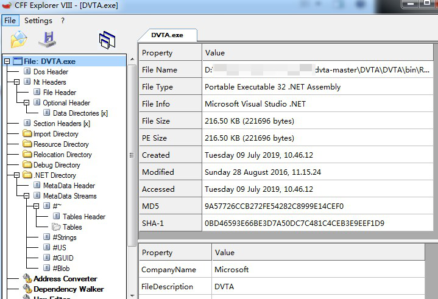The width and height of the screenshot is (438, 299).
Task: Select the #Strings stream
Action: pyautogui.click(x=65, y=237)
